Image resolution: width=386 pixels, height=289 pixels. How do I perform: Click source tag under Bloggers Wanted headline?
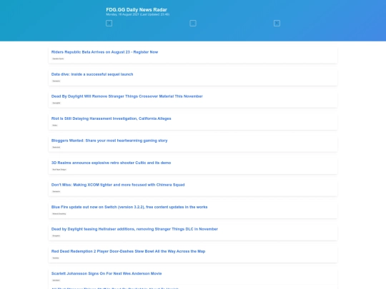[56, 147]
